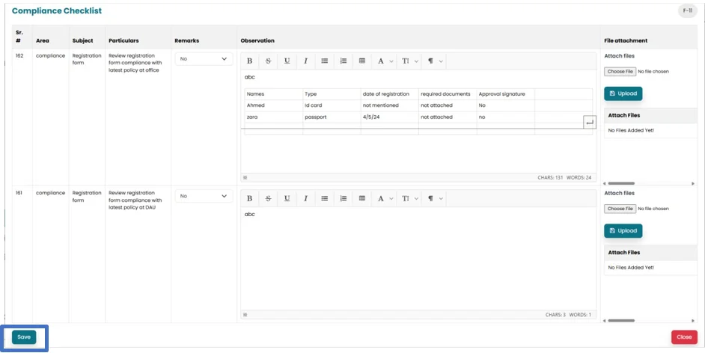Toggle bold in row 162 observation editor
Image resolution: width=705 pixels, height=353 pixels.
click(249, 61)
